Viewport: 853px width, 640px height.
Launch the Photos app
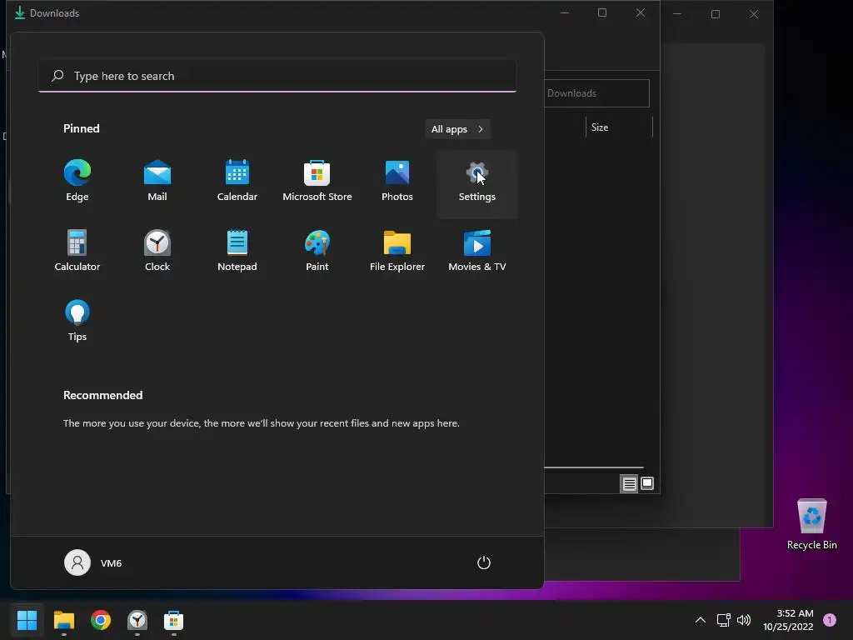[397, 182]
